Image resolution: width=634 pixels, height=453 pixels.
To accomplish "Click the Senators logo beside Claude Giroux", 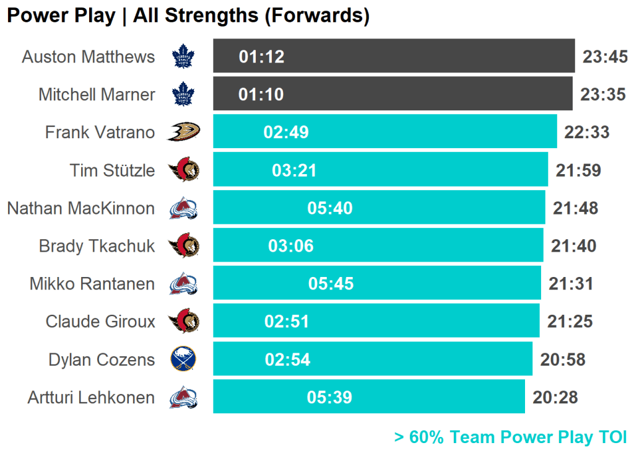I will 184,322.
